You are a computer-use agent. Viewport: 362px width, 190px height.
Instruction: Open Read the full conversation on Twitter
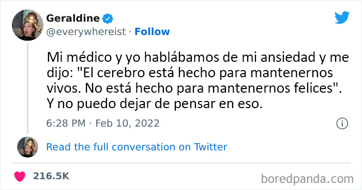click(137, 147)
